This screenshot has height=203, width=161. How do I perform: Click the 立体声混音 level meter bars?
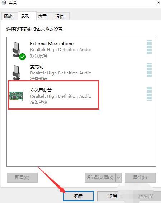click(x=149, y=93)
